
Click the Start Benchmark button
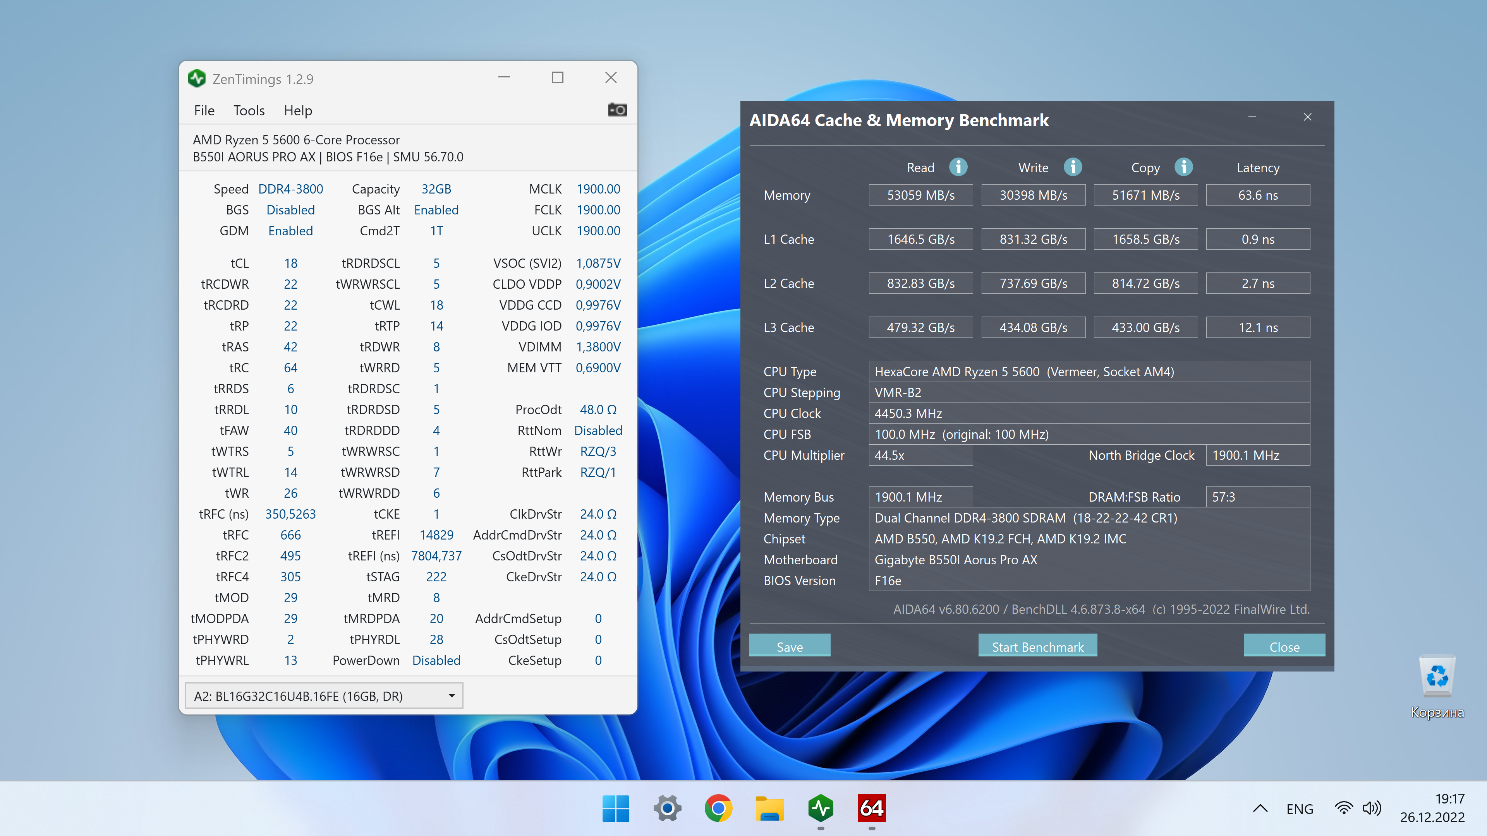pyautogui.click(x=1037, y=646)
